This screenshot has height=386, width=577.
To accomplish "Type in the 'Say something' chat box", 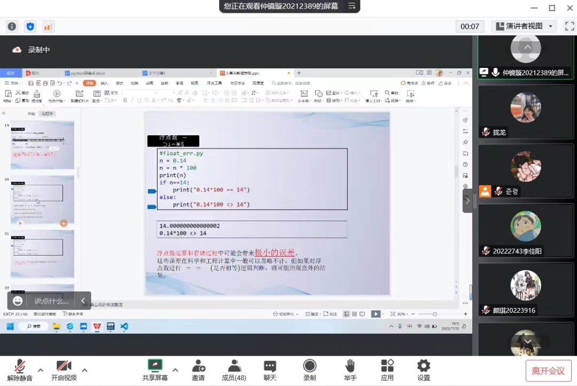I will pyautogui.click(x=51, y=301).
